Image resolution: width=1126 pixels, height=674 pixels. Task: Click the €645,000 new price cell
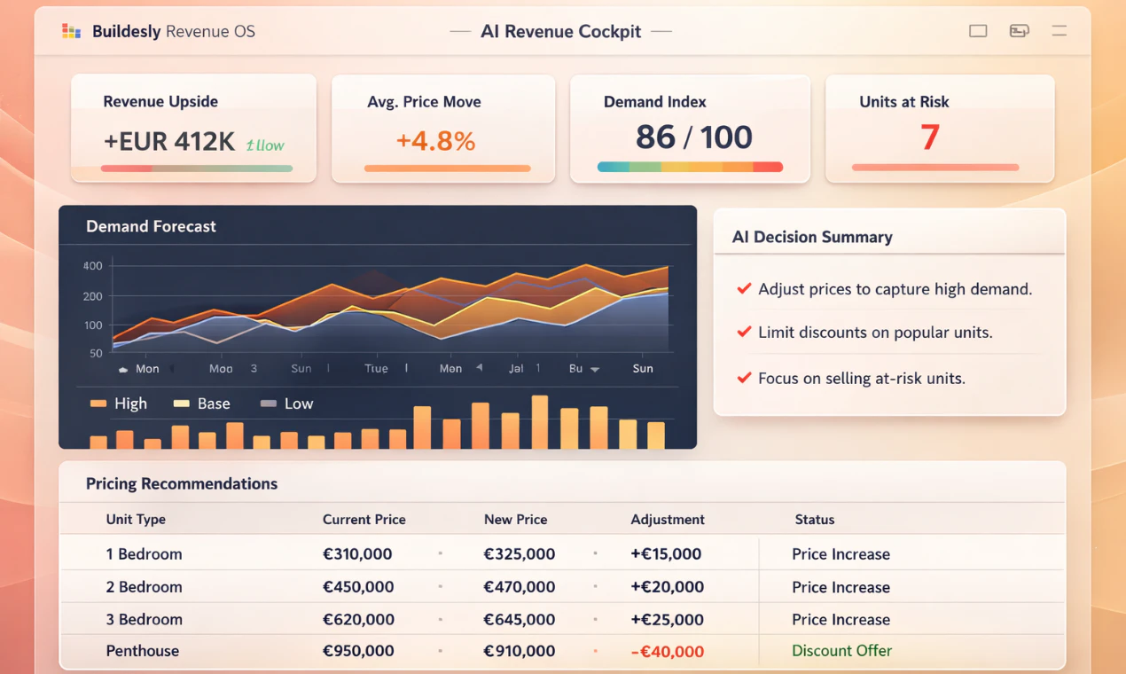[520, 619]
